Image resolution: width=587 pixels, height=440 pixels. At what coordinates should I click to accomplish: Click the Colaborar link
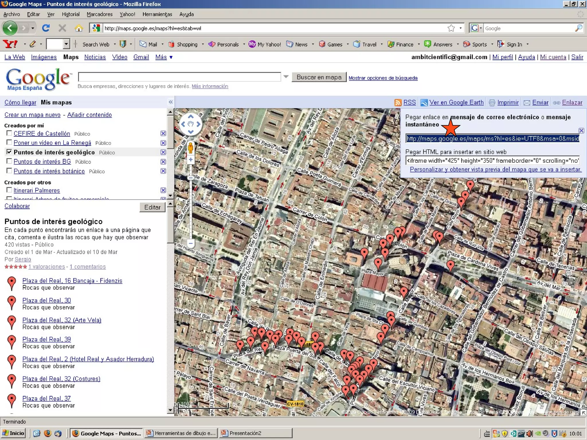(x=17, y=206)
